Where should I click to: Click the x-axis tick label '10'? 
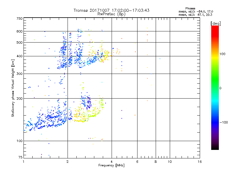click(x=170, y=162)
